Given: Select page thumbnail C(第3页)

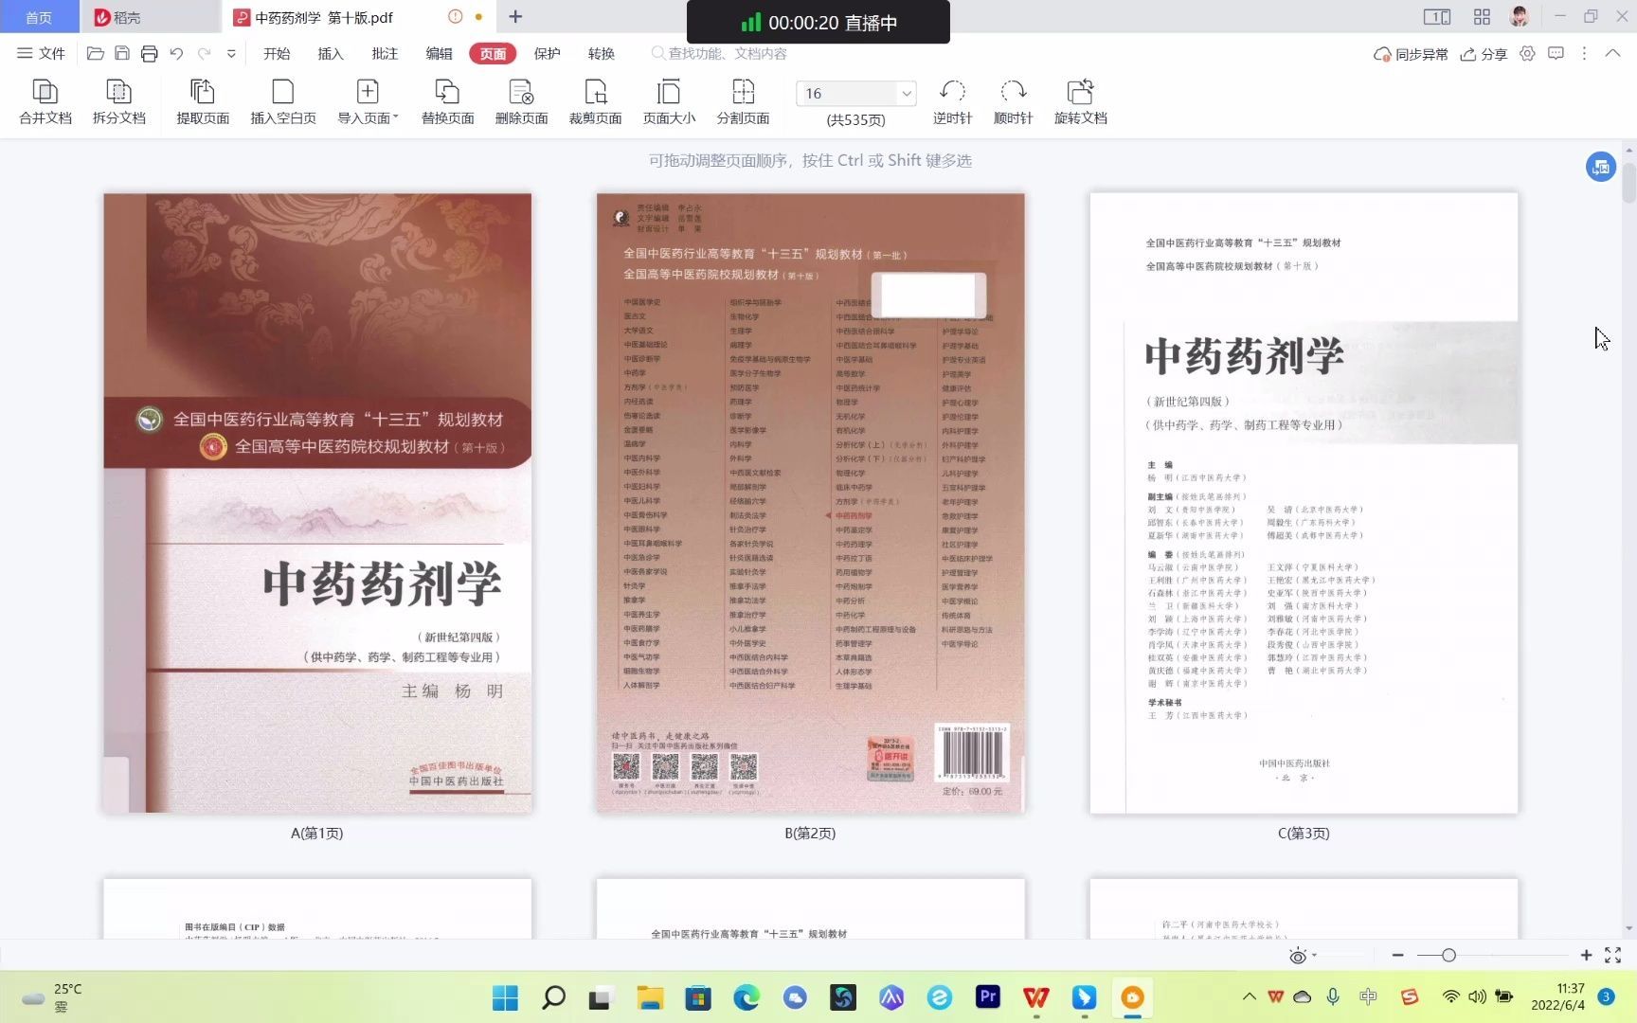Looking at the screenshot, I should [x=1304, y=503].
